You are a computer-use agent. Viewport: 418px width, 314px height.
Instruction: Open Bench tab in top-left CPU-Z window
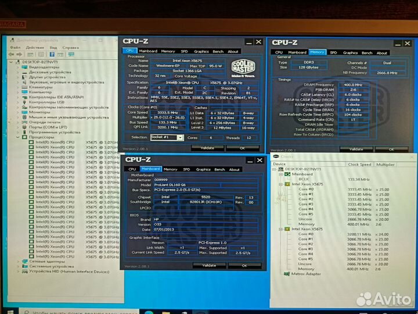click(x=218, y=52)
